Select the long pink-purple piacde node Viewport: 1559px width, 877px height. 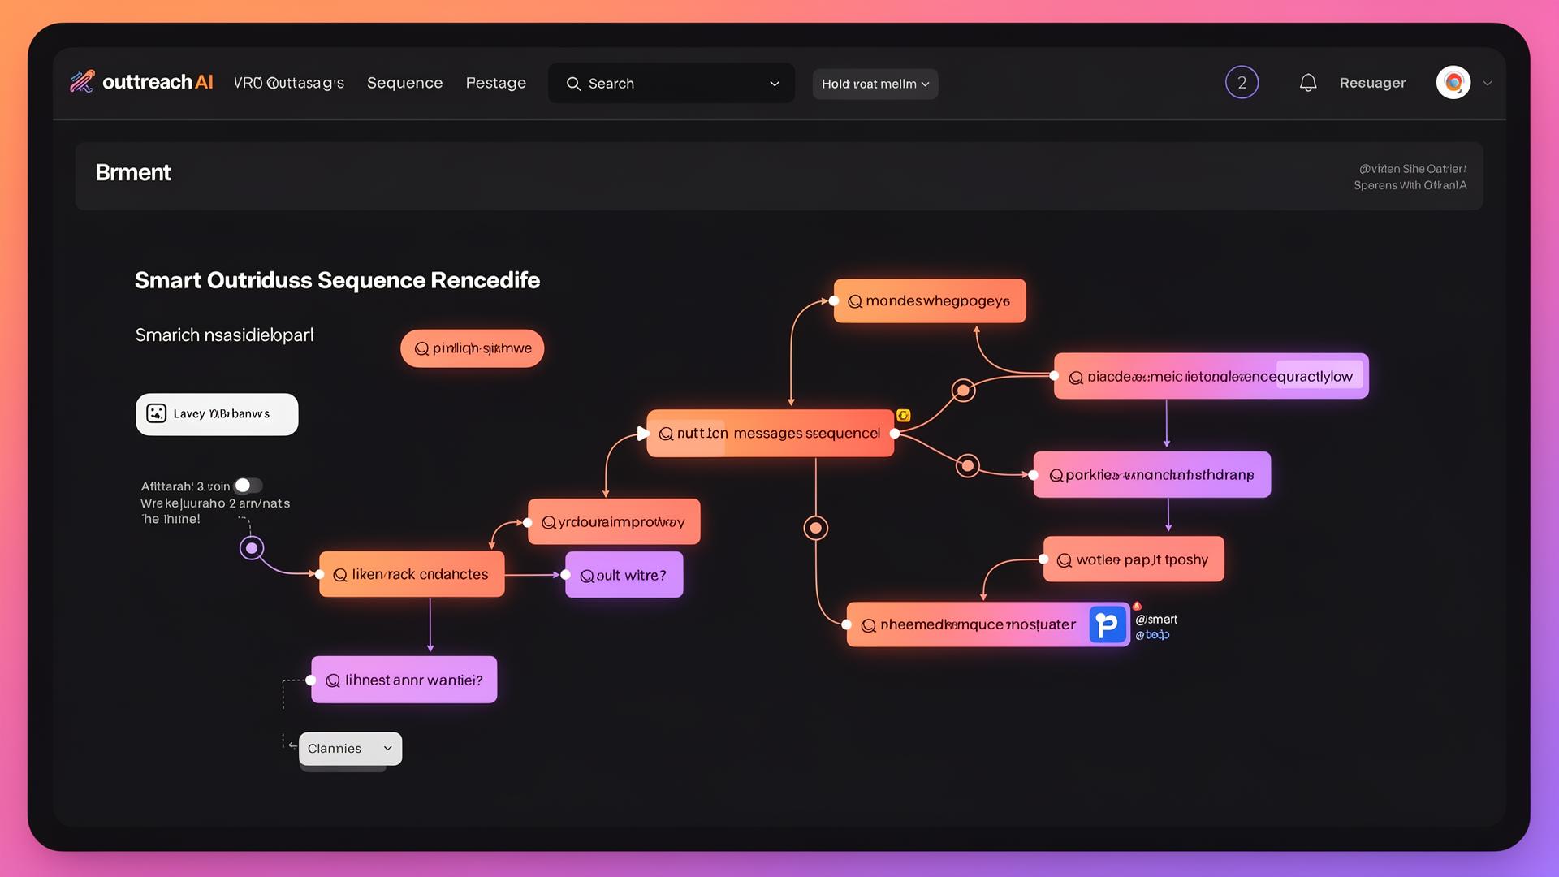click(x=1211, y=376)
